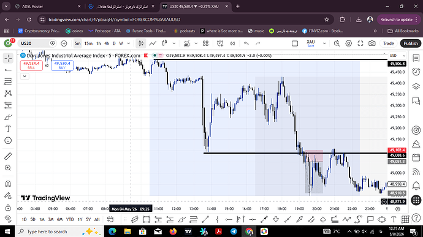This screenshot has height=237, width=423.
Task: Select the 4h timeframe
Action: point(107,43)
